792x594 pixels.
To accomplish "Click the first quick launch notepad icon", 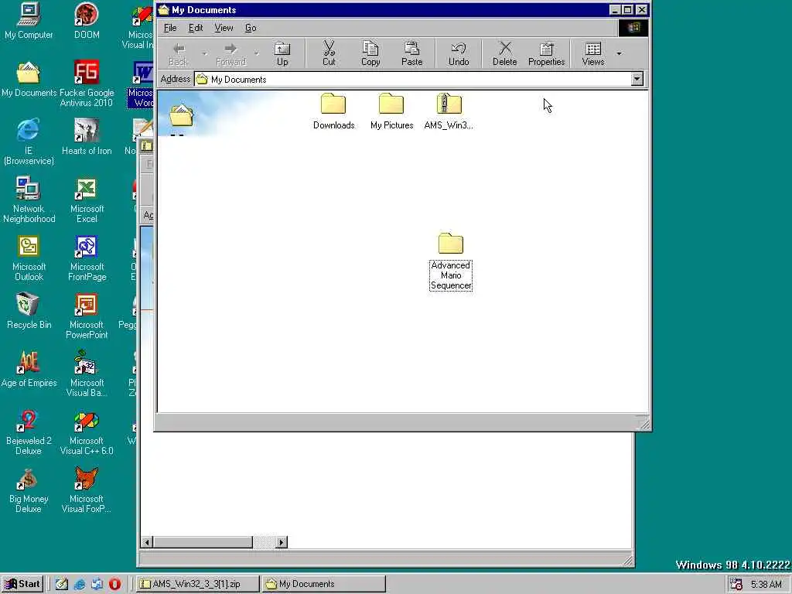I will (62, 584).
